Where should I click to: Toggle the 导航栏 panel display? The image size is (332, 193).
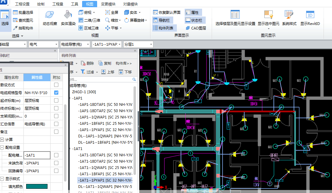(163, 20)
